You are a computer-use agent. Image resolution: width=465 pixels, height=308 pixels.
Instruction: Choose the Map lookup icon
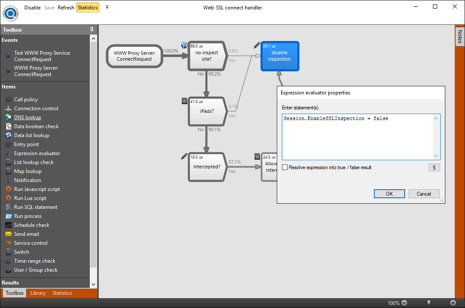pos(8,171)
